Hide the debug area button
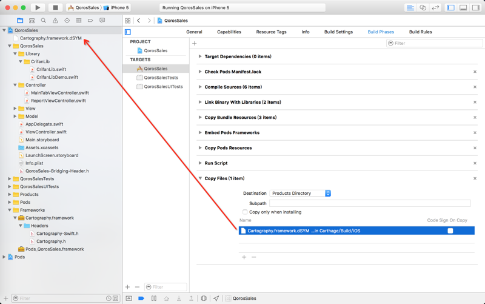 (x=129, y=299)
